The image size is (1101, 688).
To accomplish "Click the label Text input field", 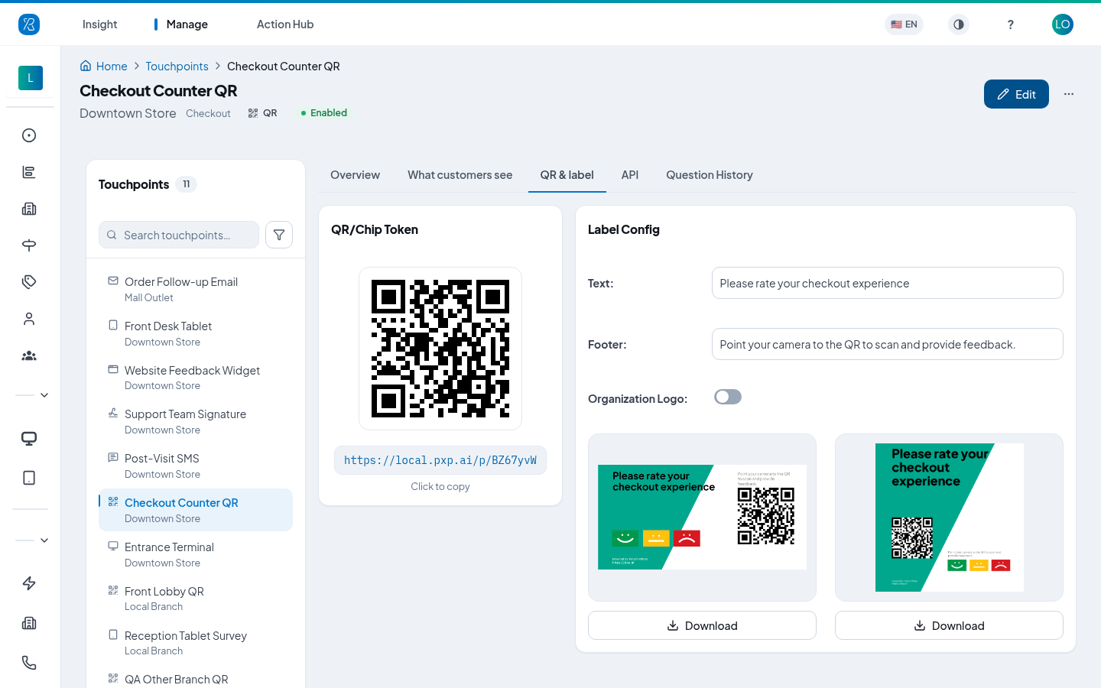I will click(x=887, y=283).
